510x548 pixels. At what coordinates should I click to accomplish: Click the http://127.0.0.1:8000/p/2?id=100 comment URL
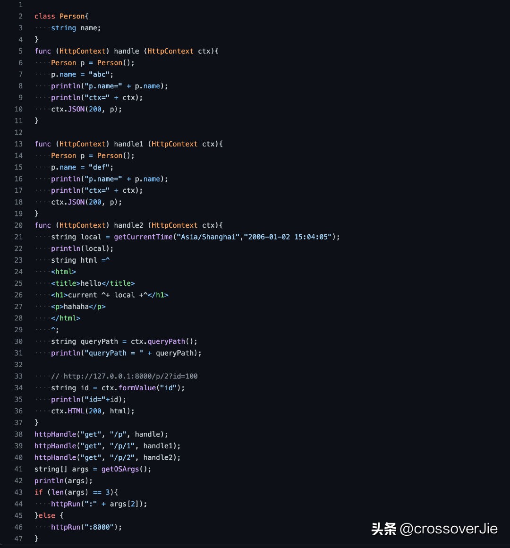130,376
